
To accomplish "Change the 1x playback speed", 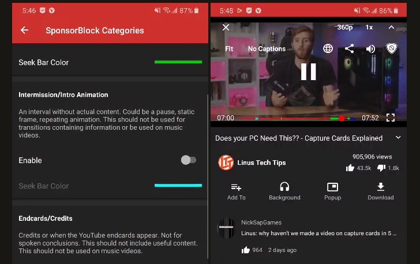I will 369,27.
